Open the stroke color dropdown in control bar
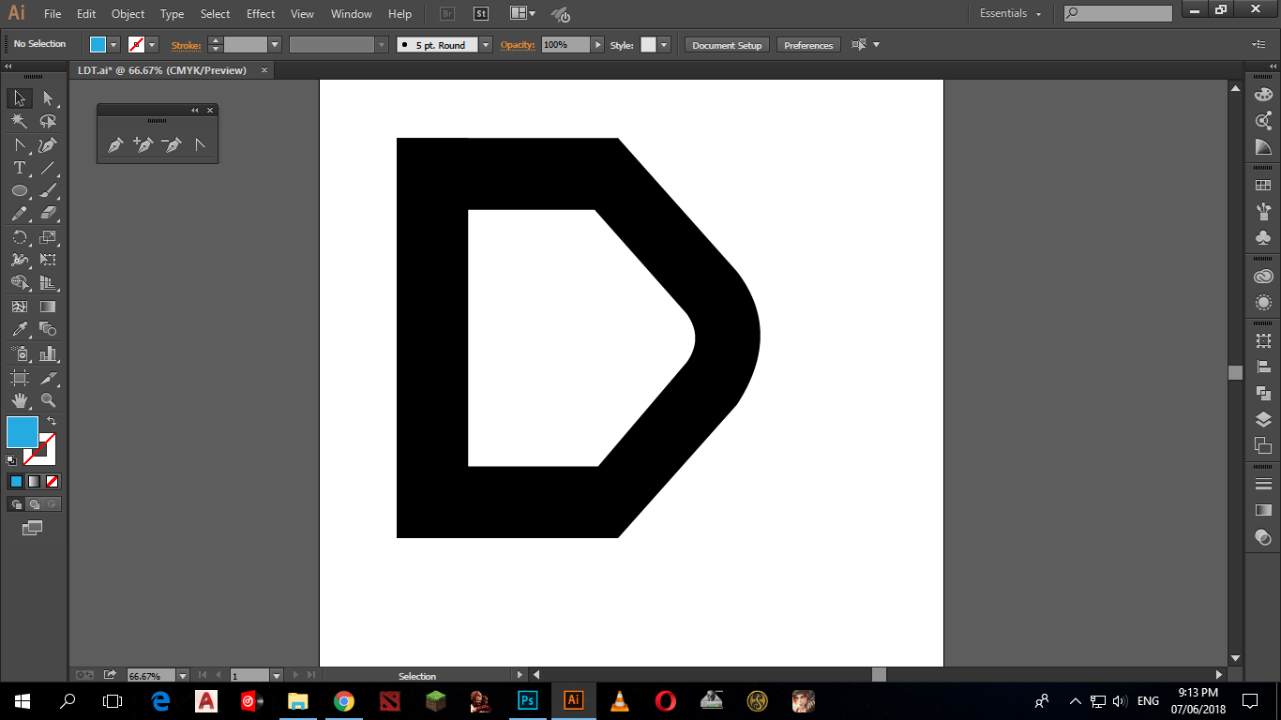Screen dimensions: 1281x720 tap(152, 44)
